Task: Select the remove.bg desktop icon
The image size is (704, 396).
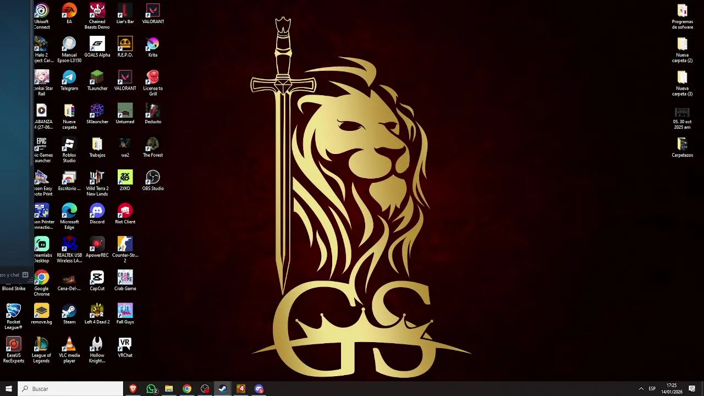Action: (42, 315)
